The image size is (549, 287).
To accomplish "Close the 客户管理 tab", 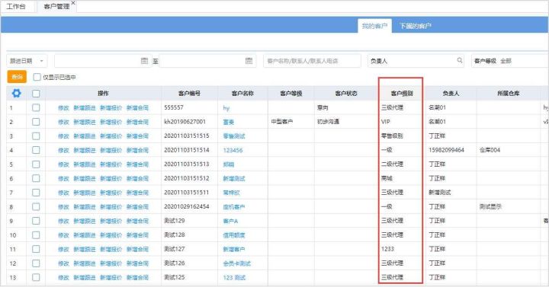I will pos(73,3).
